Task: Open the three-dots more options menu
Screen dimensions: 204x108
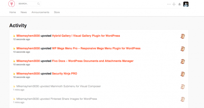Action: (x=169, y=4)
